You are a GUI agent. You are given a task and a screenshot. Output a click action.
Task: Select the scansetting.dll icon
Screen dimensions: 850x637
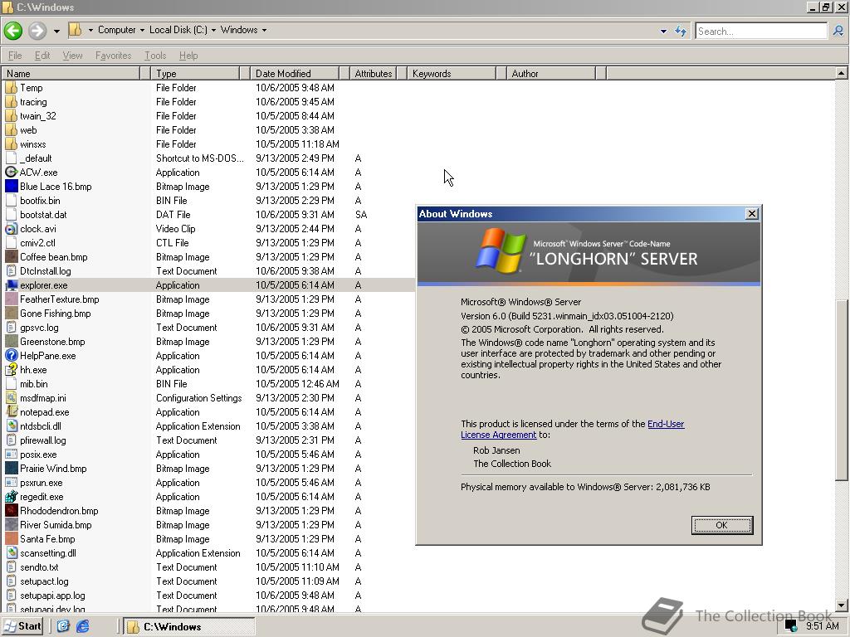[x=12, y=552]
